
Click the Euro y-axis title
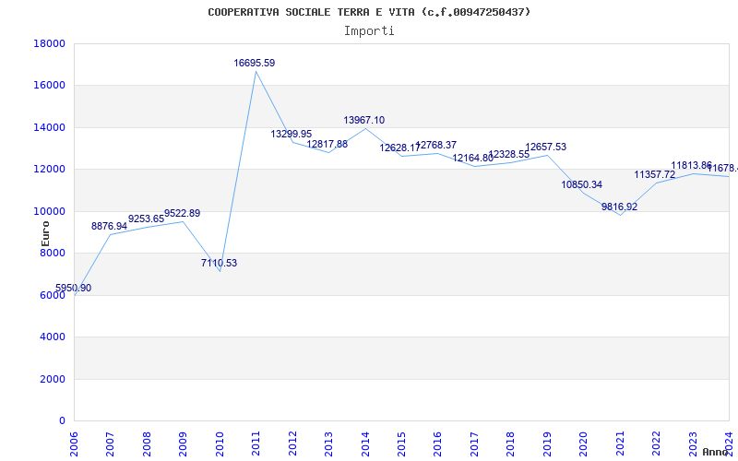45,233
